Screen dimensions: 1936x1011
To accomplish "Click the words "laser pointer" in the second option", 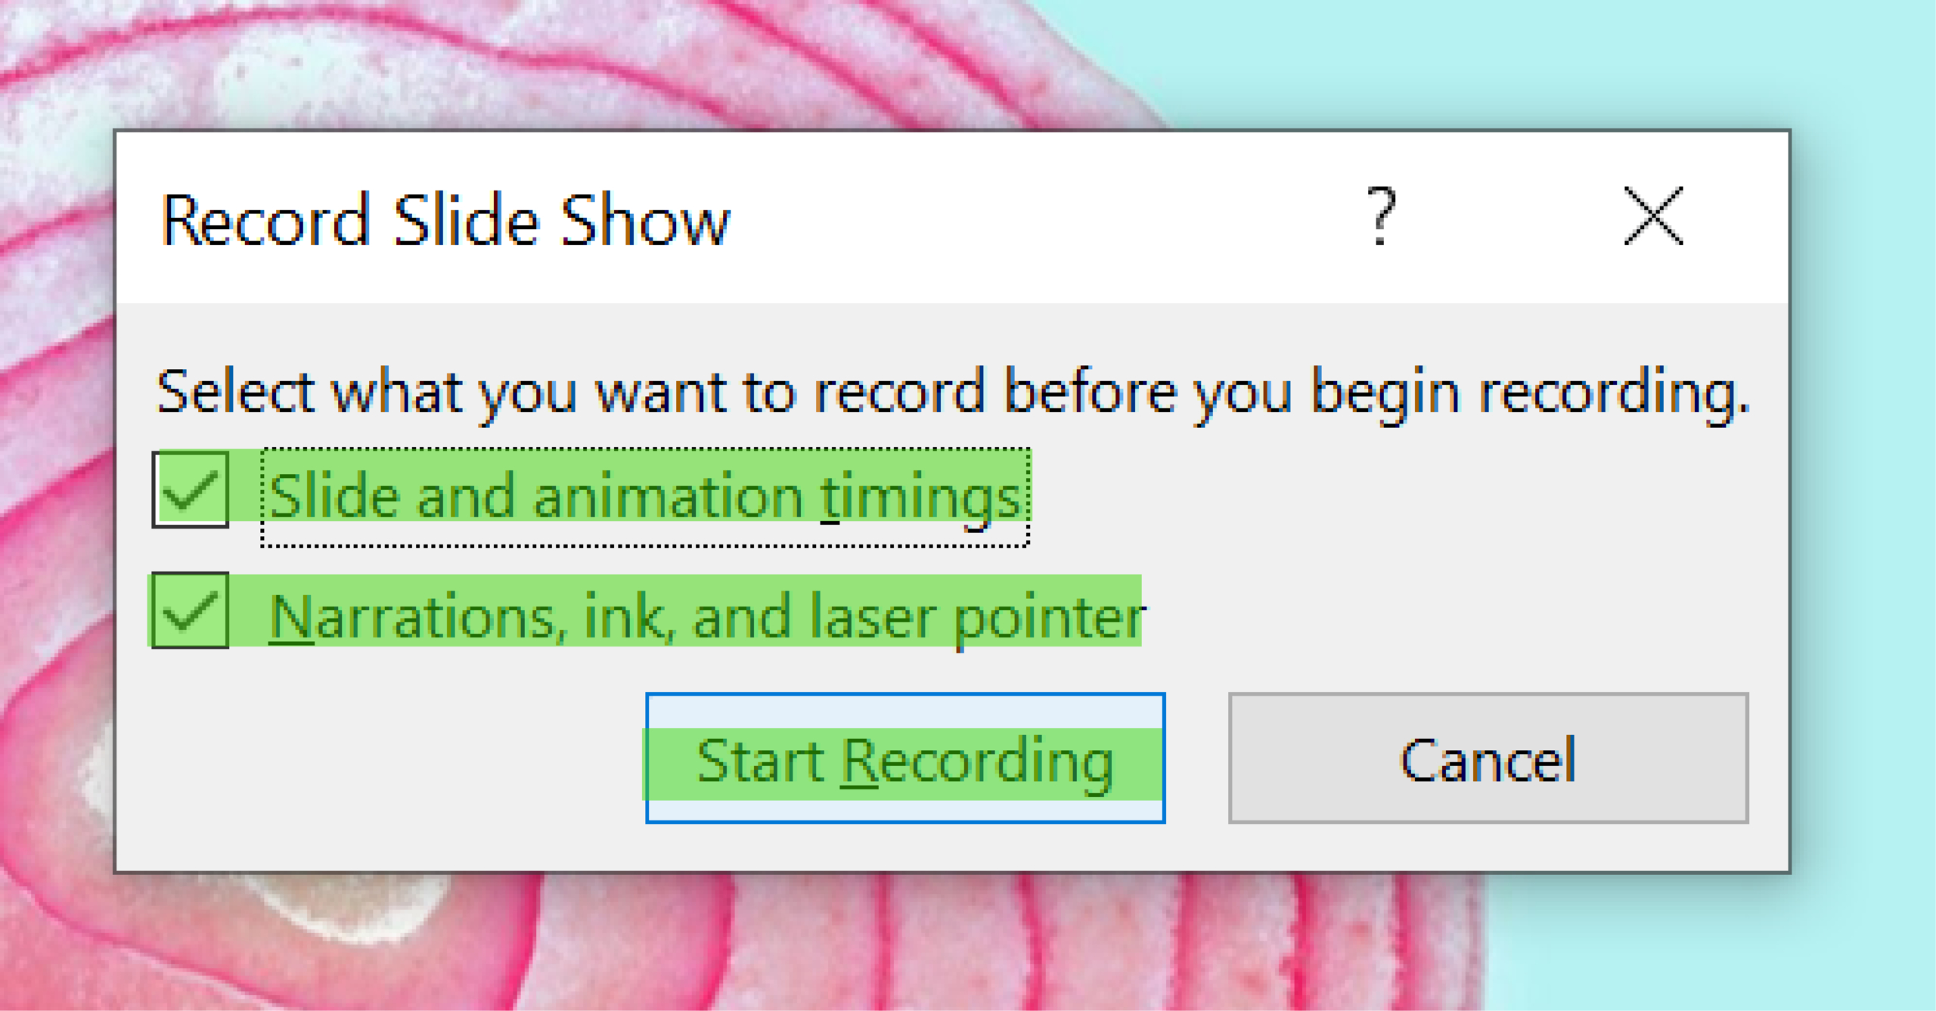I will coord(977,619).
